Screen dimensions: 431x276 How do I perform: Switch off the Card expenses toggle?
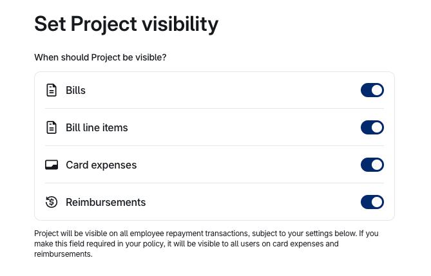(372, 165)
